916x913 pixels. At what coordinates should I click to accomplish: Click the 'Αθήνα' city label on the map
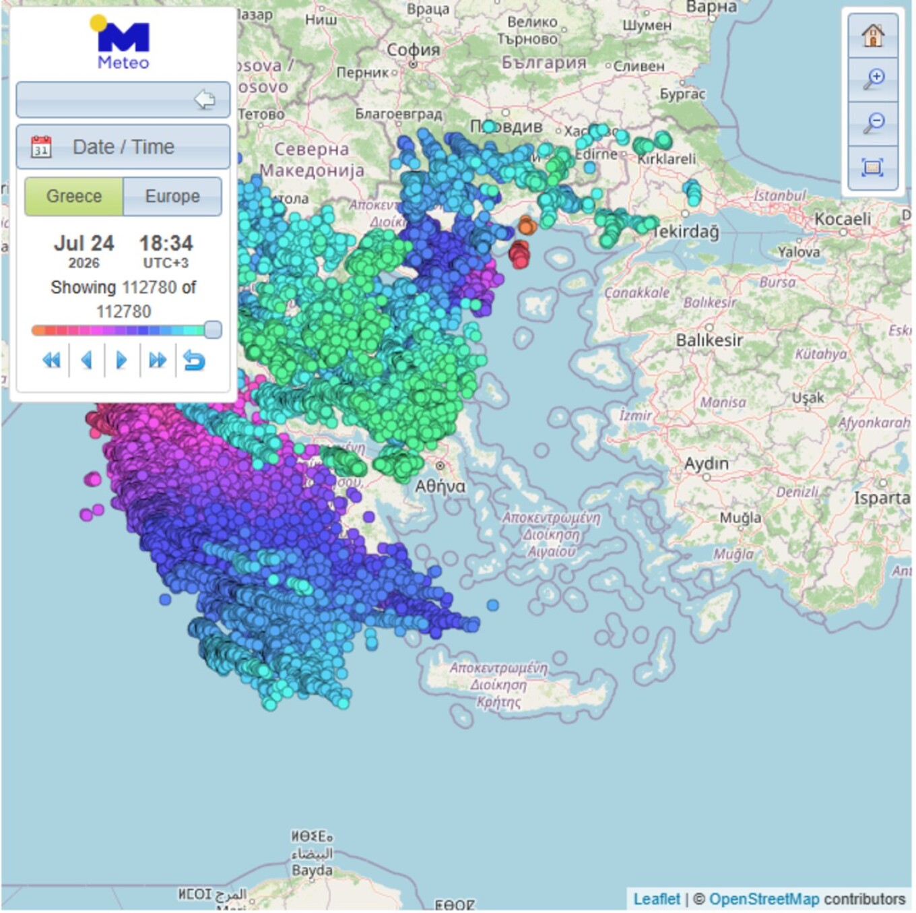tap(440, 486)
